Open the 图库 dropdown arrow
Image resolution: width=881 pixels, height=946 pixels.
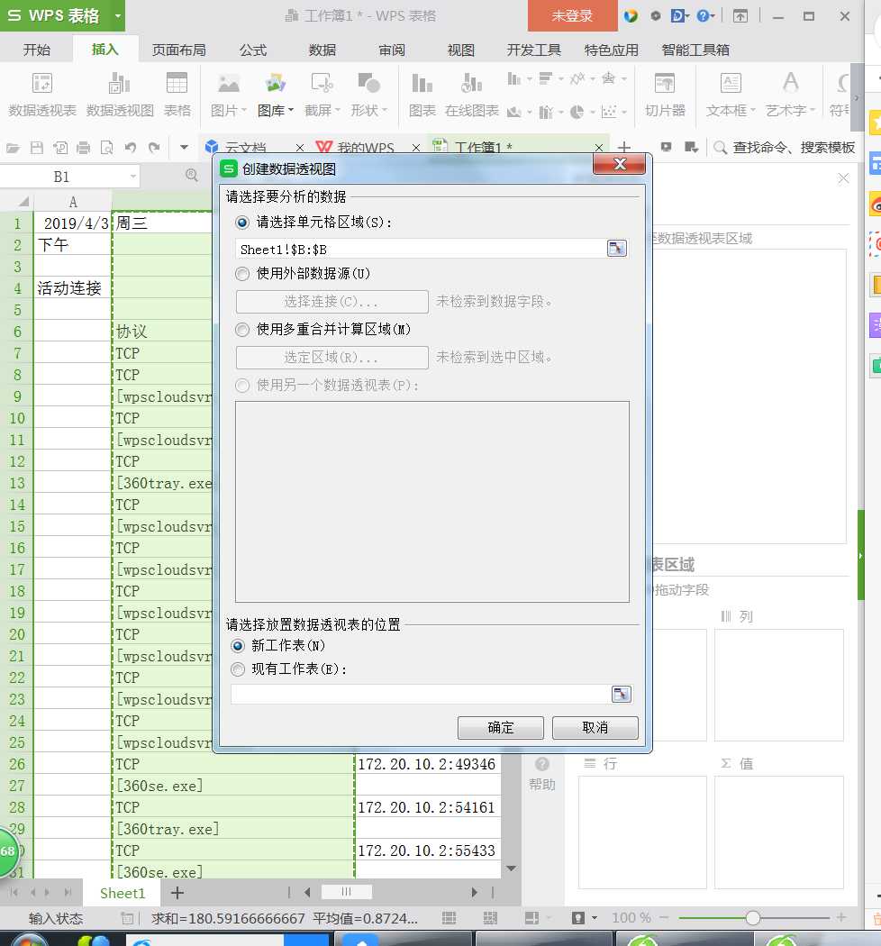[291, 111]
